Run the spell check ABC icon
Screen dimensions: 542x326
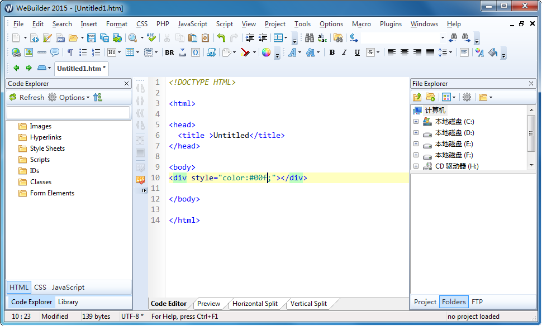(151, 38)
